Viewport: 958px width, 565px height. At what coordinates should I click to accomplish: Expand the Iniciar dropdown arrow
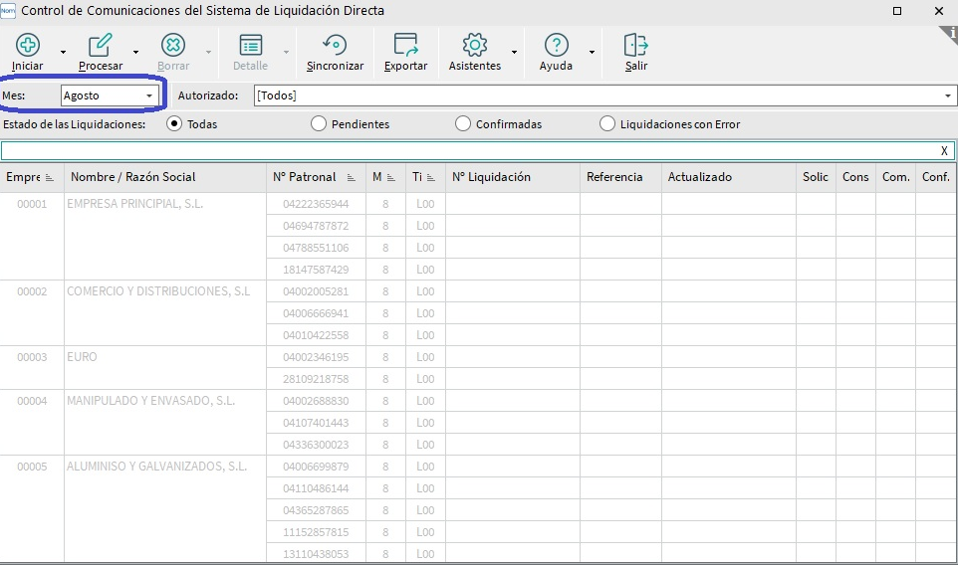click(63, 53)
